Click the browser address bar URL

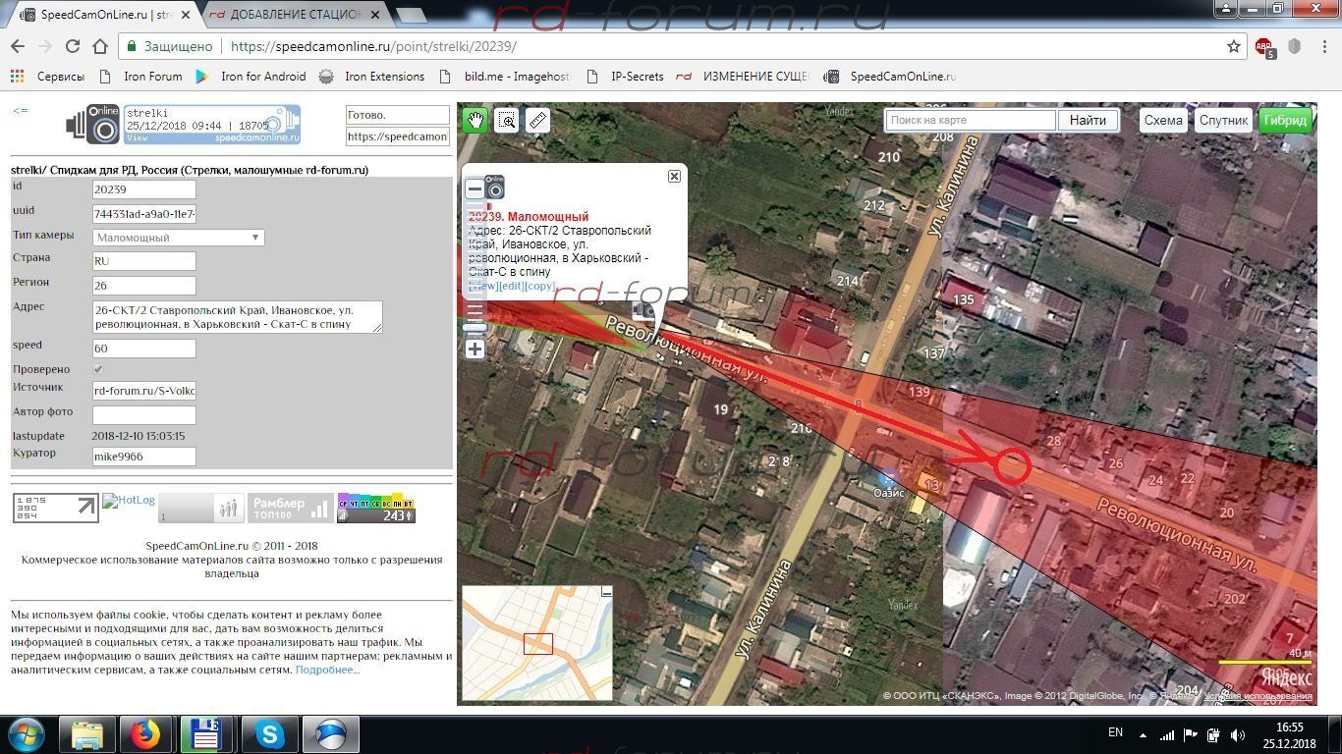[x=373, y=46]
